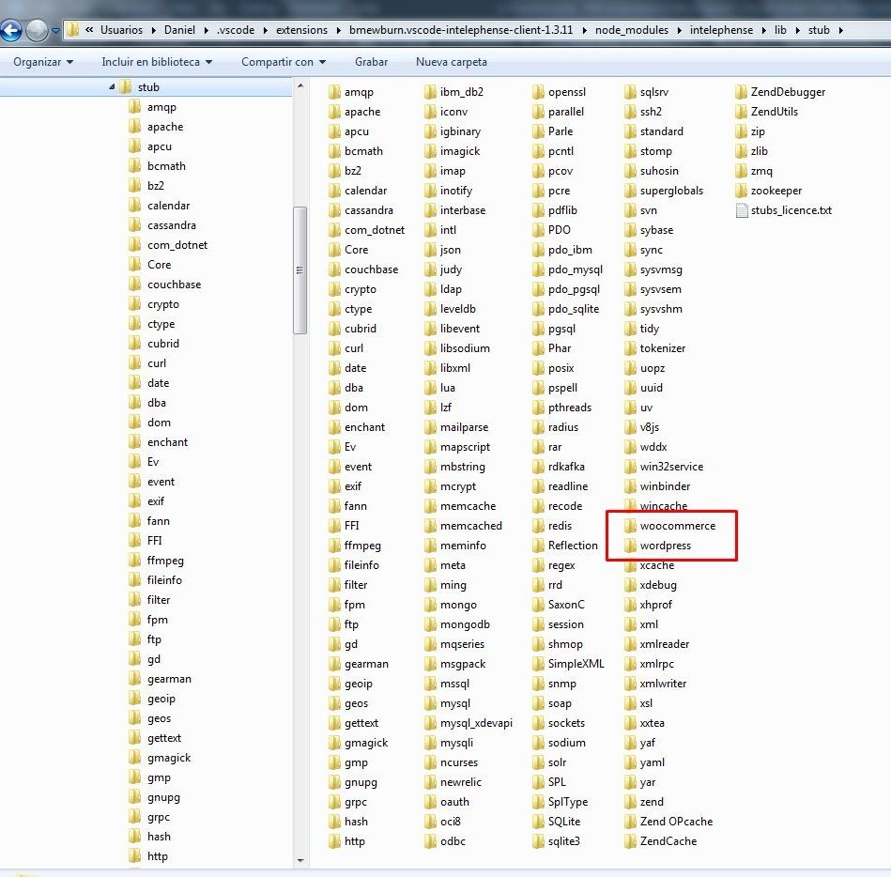Select gearman in the navigation tree
This screenshot has width=891, height=877.
pyautogui.click(x=169, y=679)
